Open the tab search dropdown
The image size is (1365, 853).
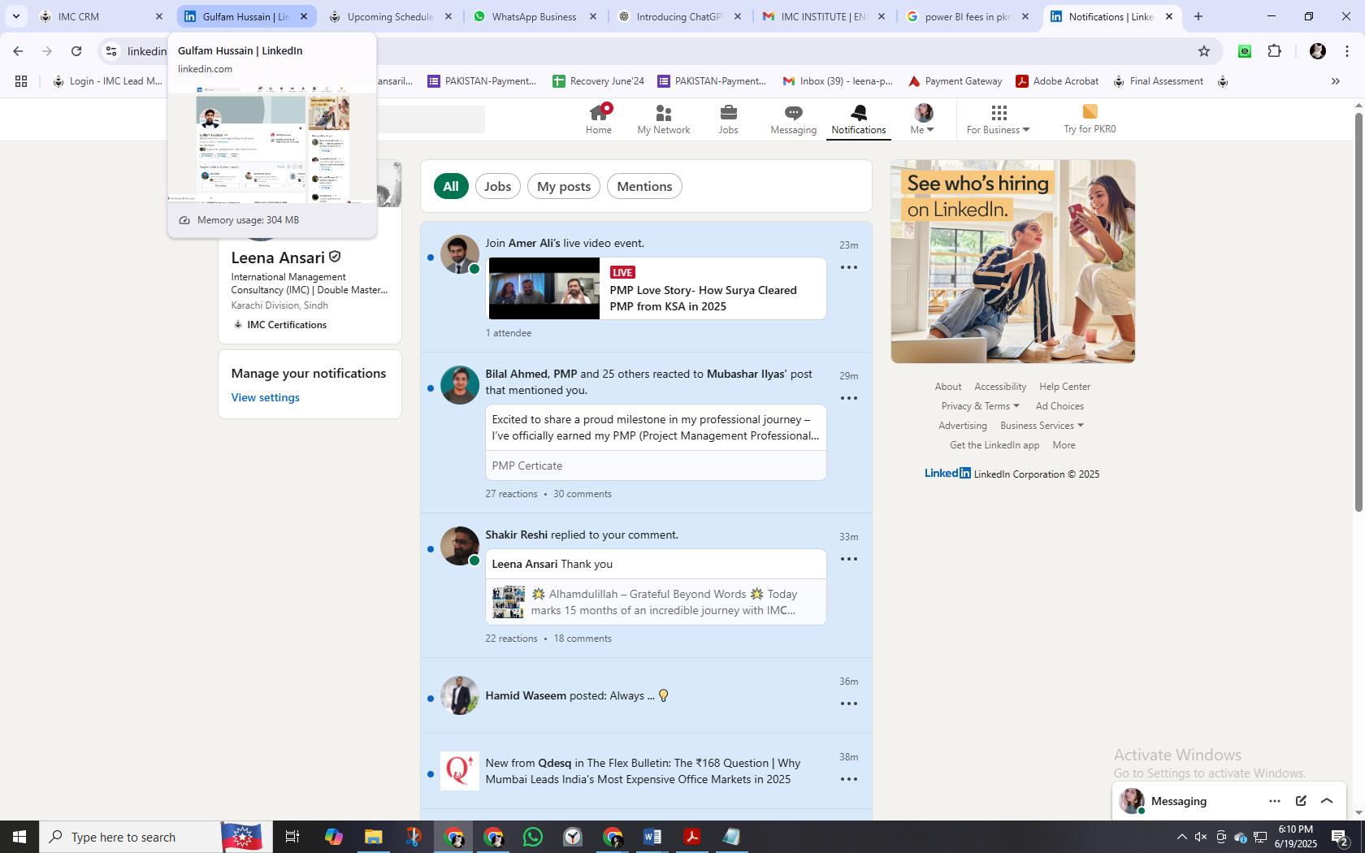coord(15,16)
